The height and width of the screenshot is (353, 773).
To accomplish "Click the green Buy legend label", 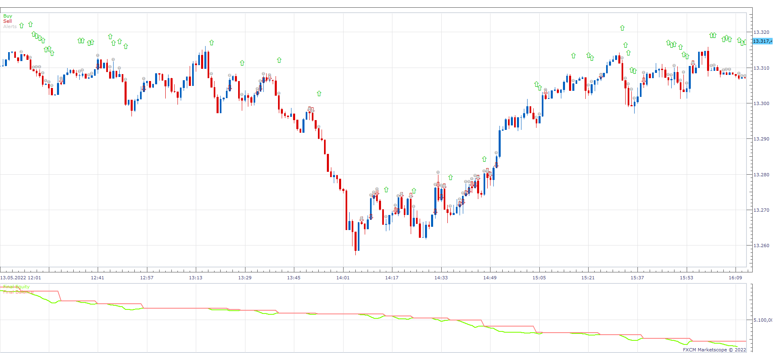I will tap(8, 16).
